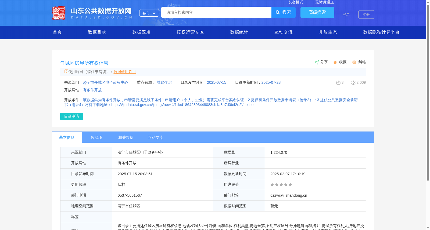
Task: Click publish date 2025-07-15
Action: (217, 83)
